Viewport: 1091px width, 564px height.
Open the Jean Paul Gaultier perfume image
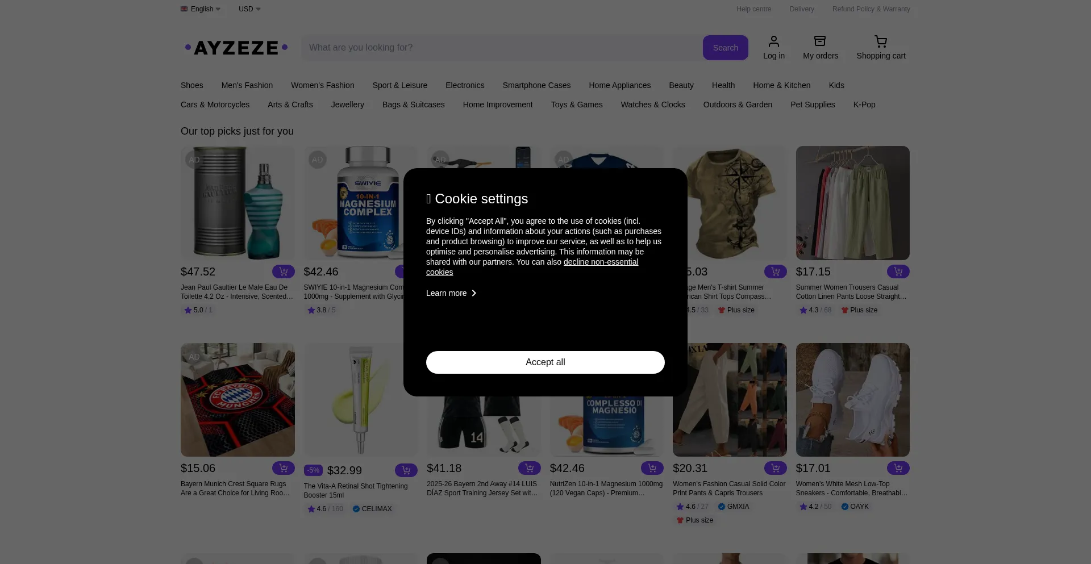(x=238, y=203)
